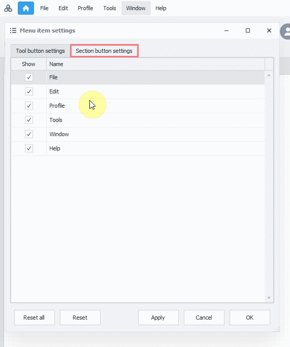Click the scrollbar down arrow
Image resolution: width=290 pixels, height=347 pixels.
click(269, 298)
